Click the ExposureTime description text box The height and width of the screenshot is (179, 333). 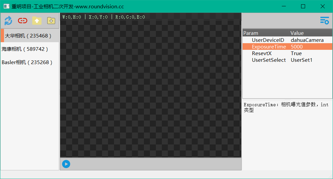click(287, 133)
